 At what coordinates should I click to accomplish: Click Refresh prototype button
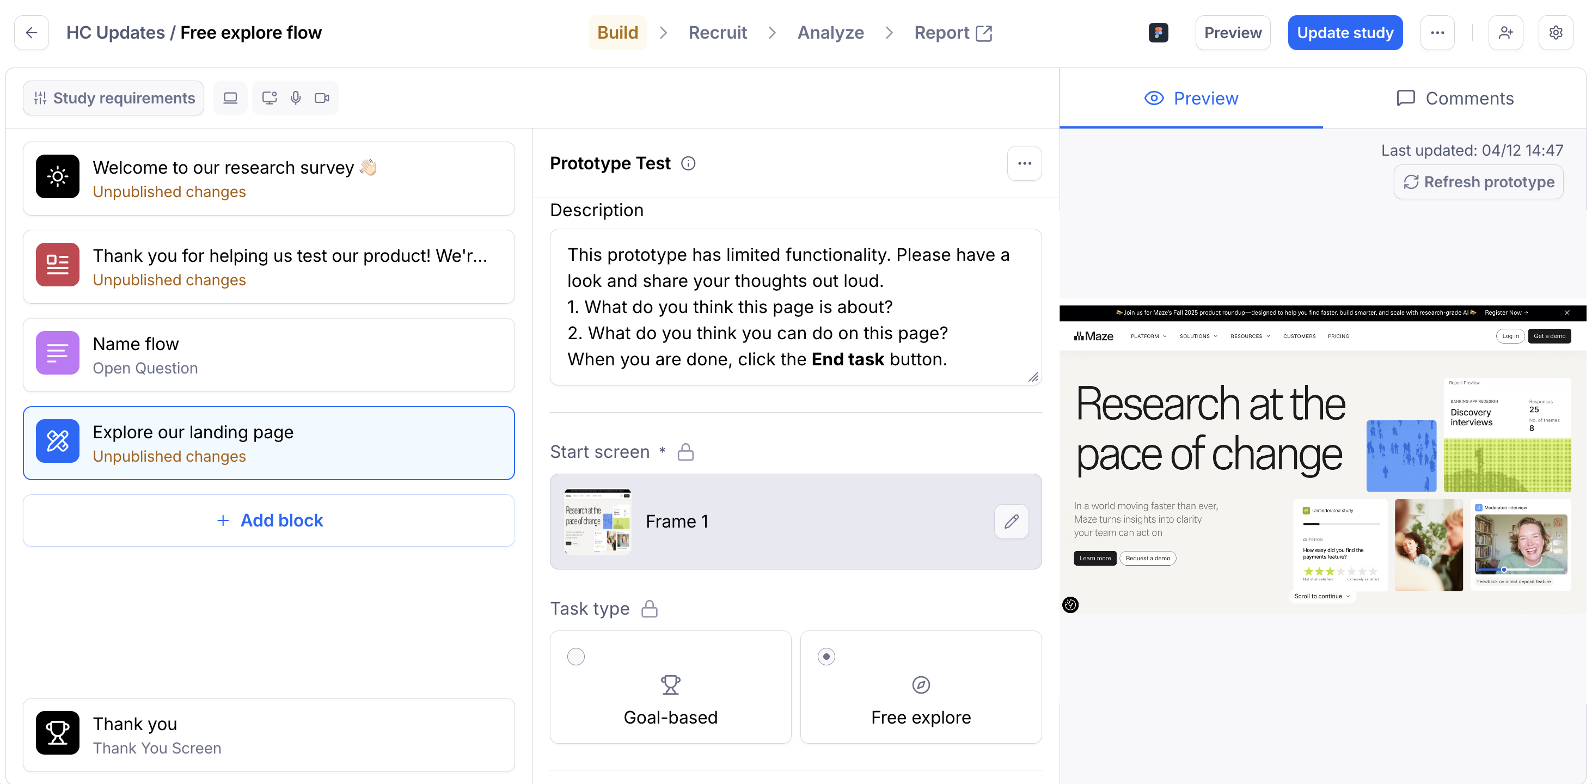[1478, 182]
